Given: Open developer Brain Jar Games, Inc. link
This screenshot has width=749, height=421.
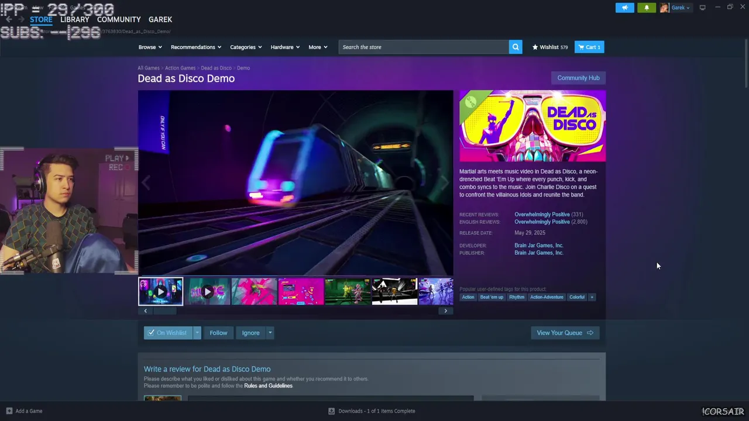Looking at the screenshot, I should (538, 246).
